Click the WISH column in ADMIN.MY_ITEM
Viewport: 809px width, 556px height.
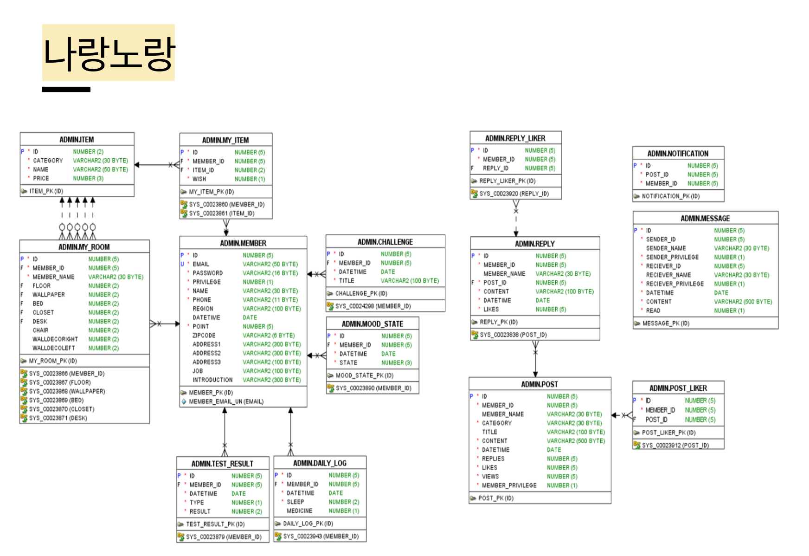pos(226,179)
